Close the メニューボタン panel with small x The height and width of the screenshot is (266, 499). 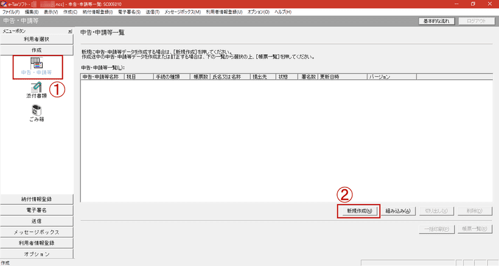click(x=70, y=31)
